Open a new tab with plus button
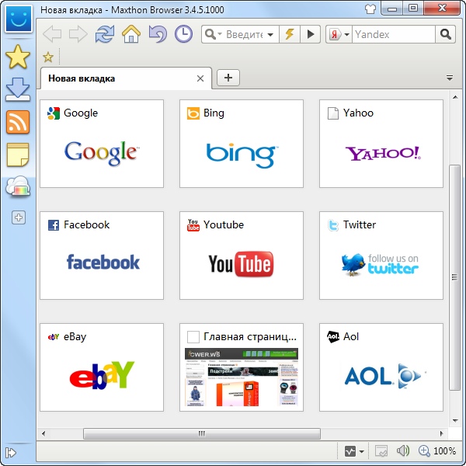Image resolution: width=466 pixels, height=466 pixels. 228,78
